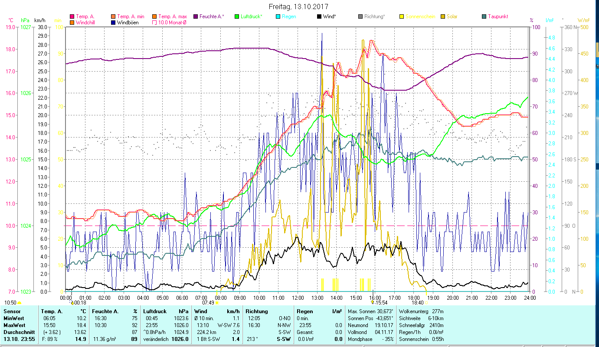Click the Taupunkt legend marker

[x=484, y=16]
